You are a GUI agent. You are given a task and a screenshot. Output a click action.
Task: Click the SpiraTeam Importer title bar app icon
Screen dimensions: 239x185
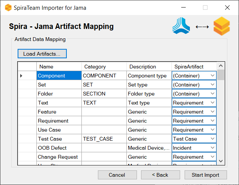[x=8, y=8]
